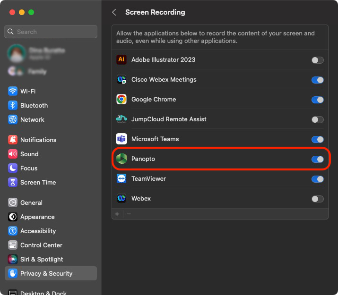The height and width of the screenshot is (295, 338).
Task: Click the Cisco Webex Meetings label
Action: (164, 80)
